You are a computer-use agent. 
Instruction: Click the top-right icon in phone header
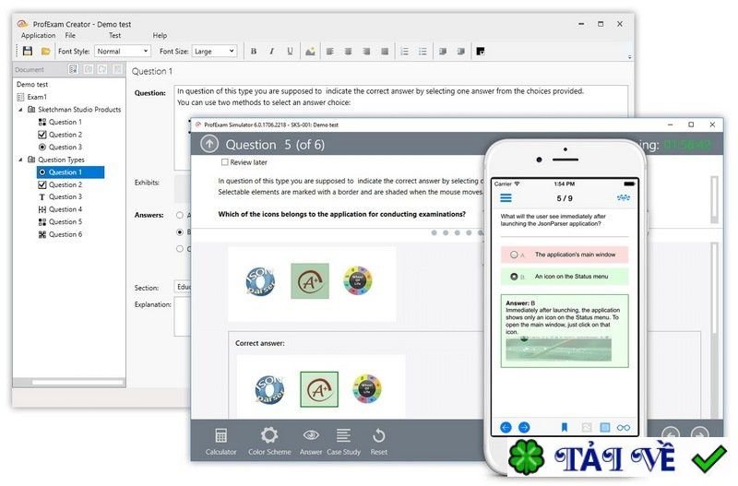click(x=624, y=197)
